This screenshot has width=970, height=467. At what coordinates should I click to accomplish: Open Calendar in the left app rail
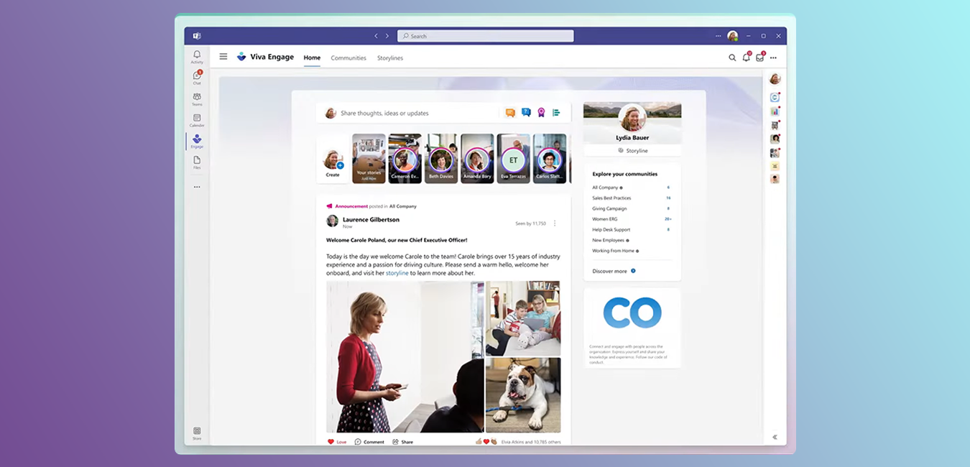click(x=197, y=120)
